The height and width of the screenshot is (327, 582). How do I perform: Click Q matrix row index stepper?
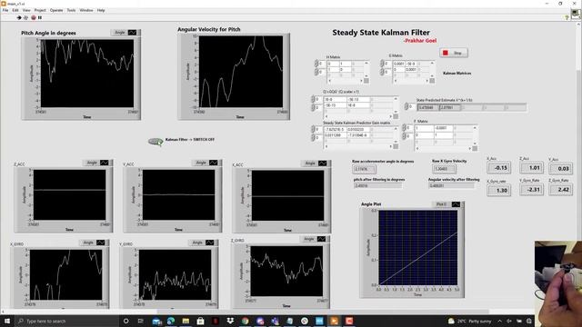click(x=313, y=99)
